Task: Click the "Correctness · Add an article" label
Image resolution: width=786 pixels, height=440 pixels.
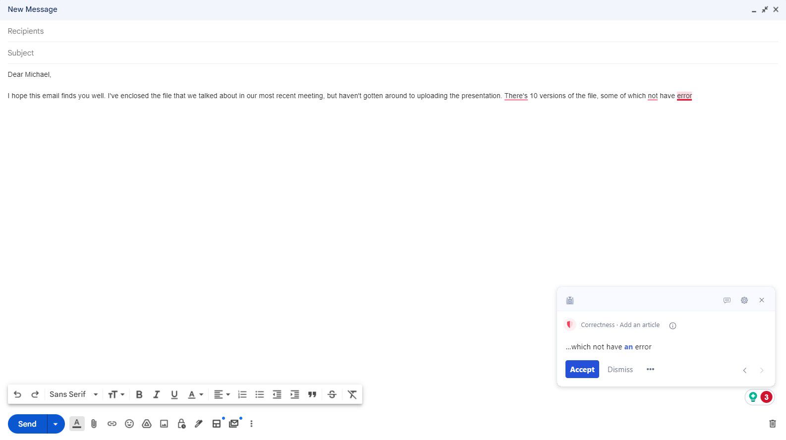Action: pos(620,325)
